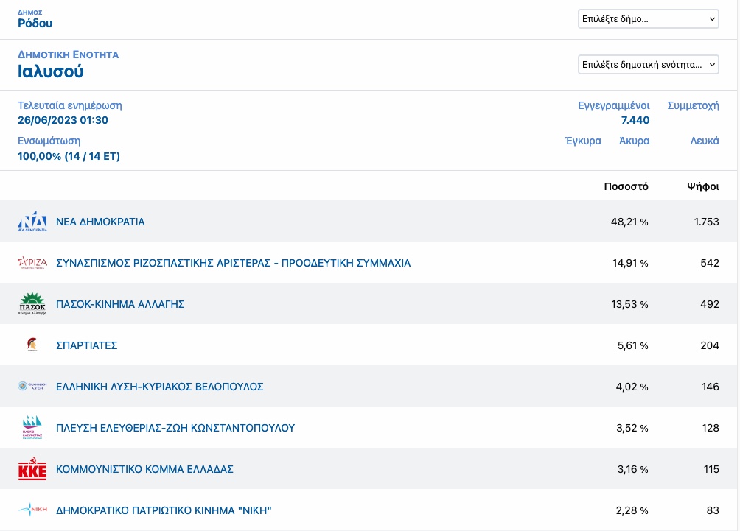The image size is (740, 531).
Task: Click the 115 votes cell
Action: pos(711,469)
